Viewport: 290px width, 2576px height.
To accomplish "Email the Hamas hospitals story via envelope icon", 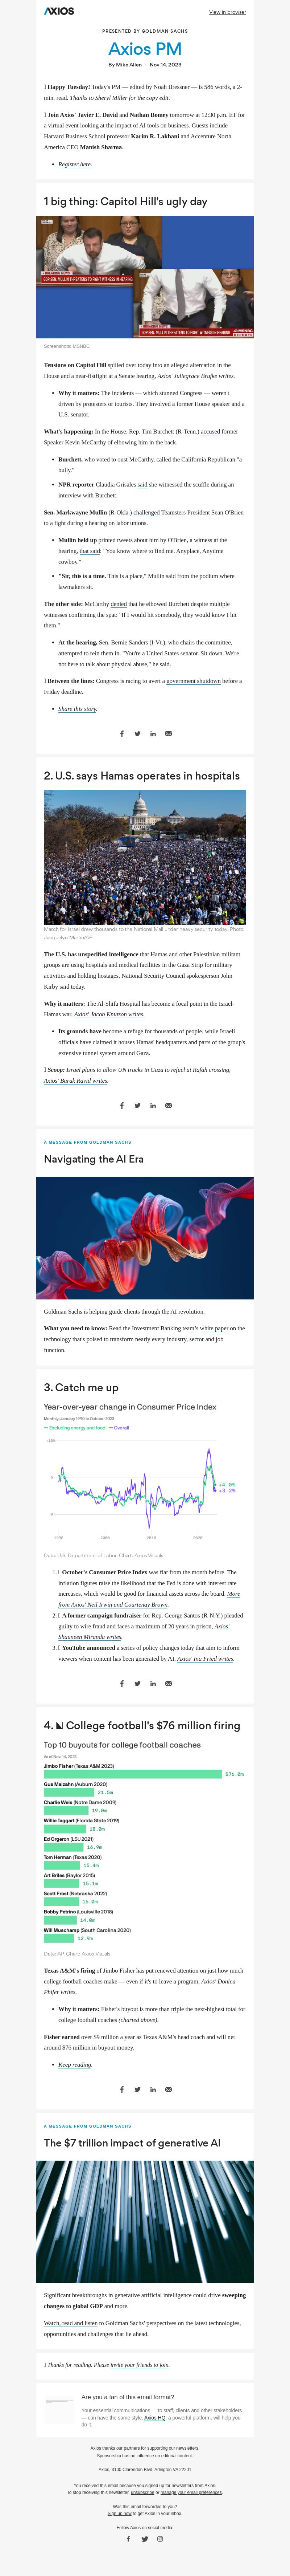I will coord(168,1105).
